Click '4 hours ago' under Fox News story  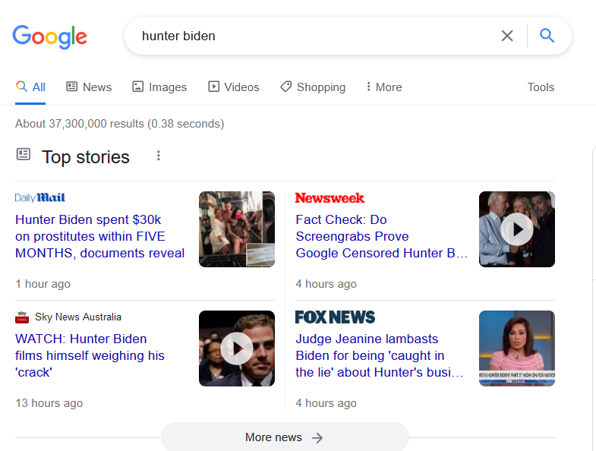(326, 403)
